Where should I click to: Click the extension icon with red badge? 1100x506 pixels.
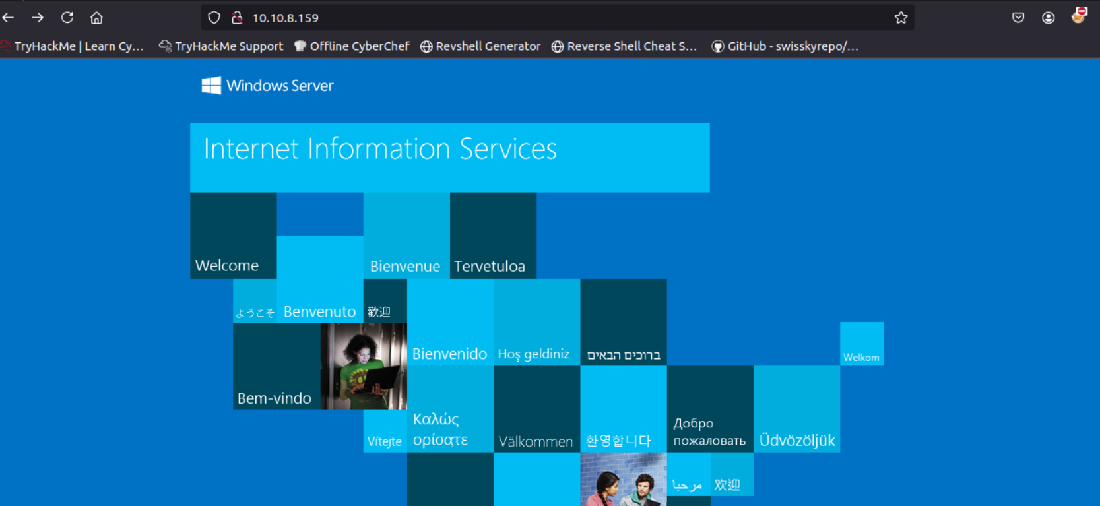coord(1078,16)
